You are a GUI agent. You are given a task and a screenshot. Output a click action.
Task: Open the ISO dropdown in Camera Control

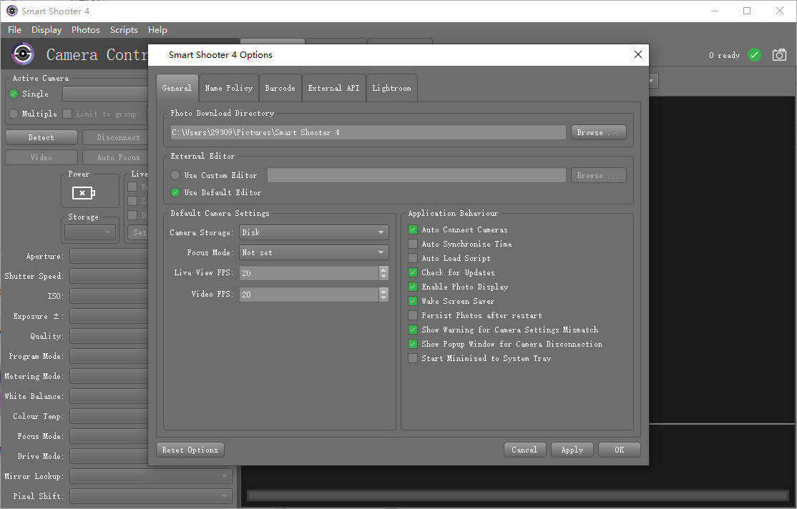coord(109,296)
